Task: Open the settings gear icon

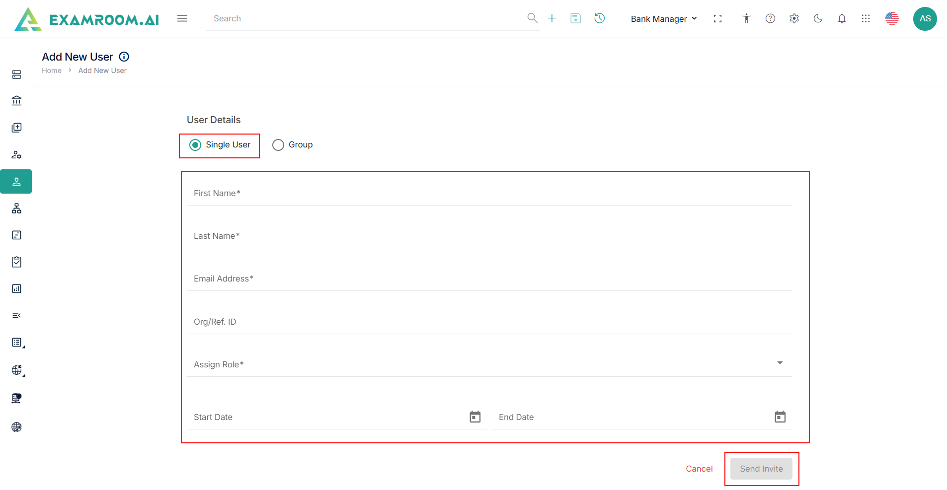Action: 794,18
